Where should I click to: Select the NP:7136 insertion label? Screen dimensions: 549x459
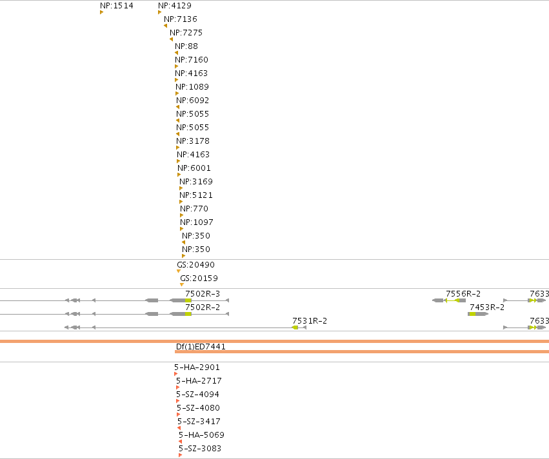tap(181, 19)
